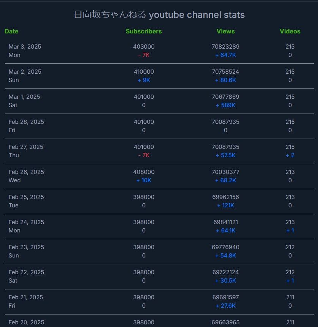Click the red -7K change for Mar 3
This screenshot has height=327, width=318.
143,55
